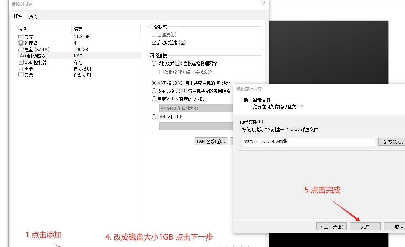405x247 pixels.
Task: Click the 处理器 device name
Action: click(x=31, y=43)
